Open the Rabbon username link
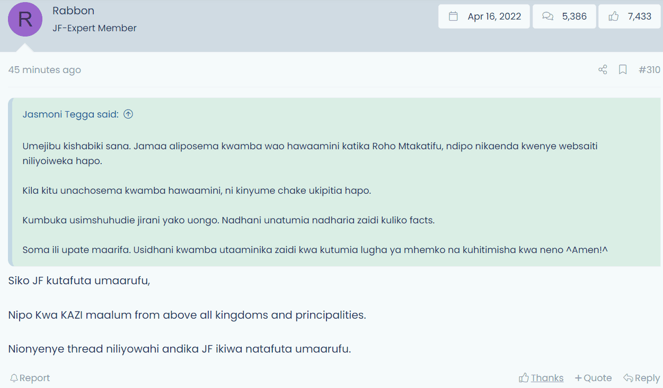Image resolution: width=663 pixels, height=388 pixels. pyautogui.click(x=73, y=11)
